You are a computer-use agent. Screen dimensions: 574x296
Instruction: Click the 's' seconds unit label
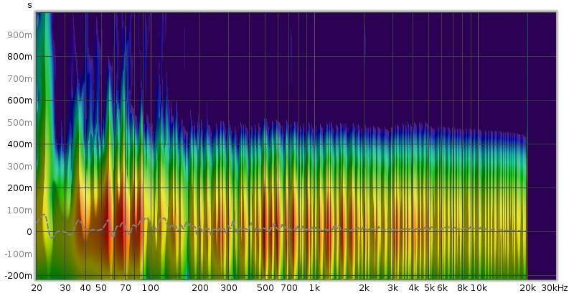(x=29, y=6)
